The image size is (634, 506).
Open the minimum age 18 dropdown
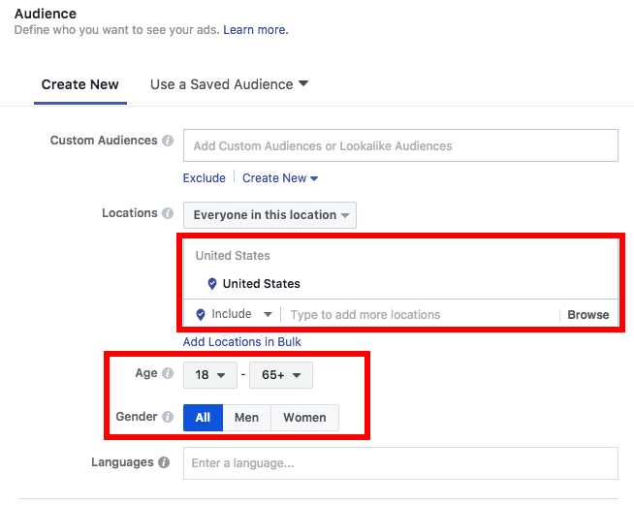[209, 375]
